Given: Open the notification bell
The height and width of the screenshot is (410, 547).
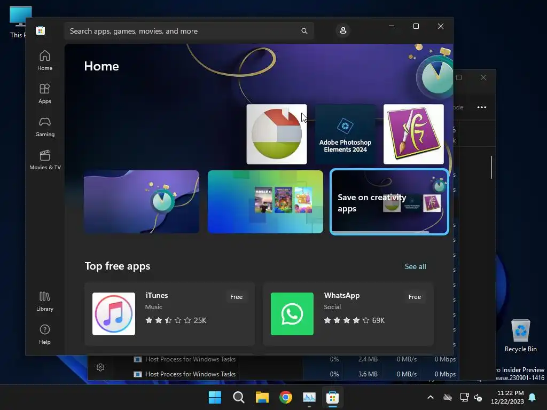Looking at the screenshot, I should click(x=532, y=397).
